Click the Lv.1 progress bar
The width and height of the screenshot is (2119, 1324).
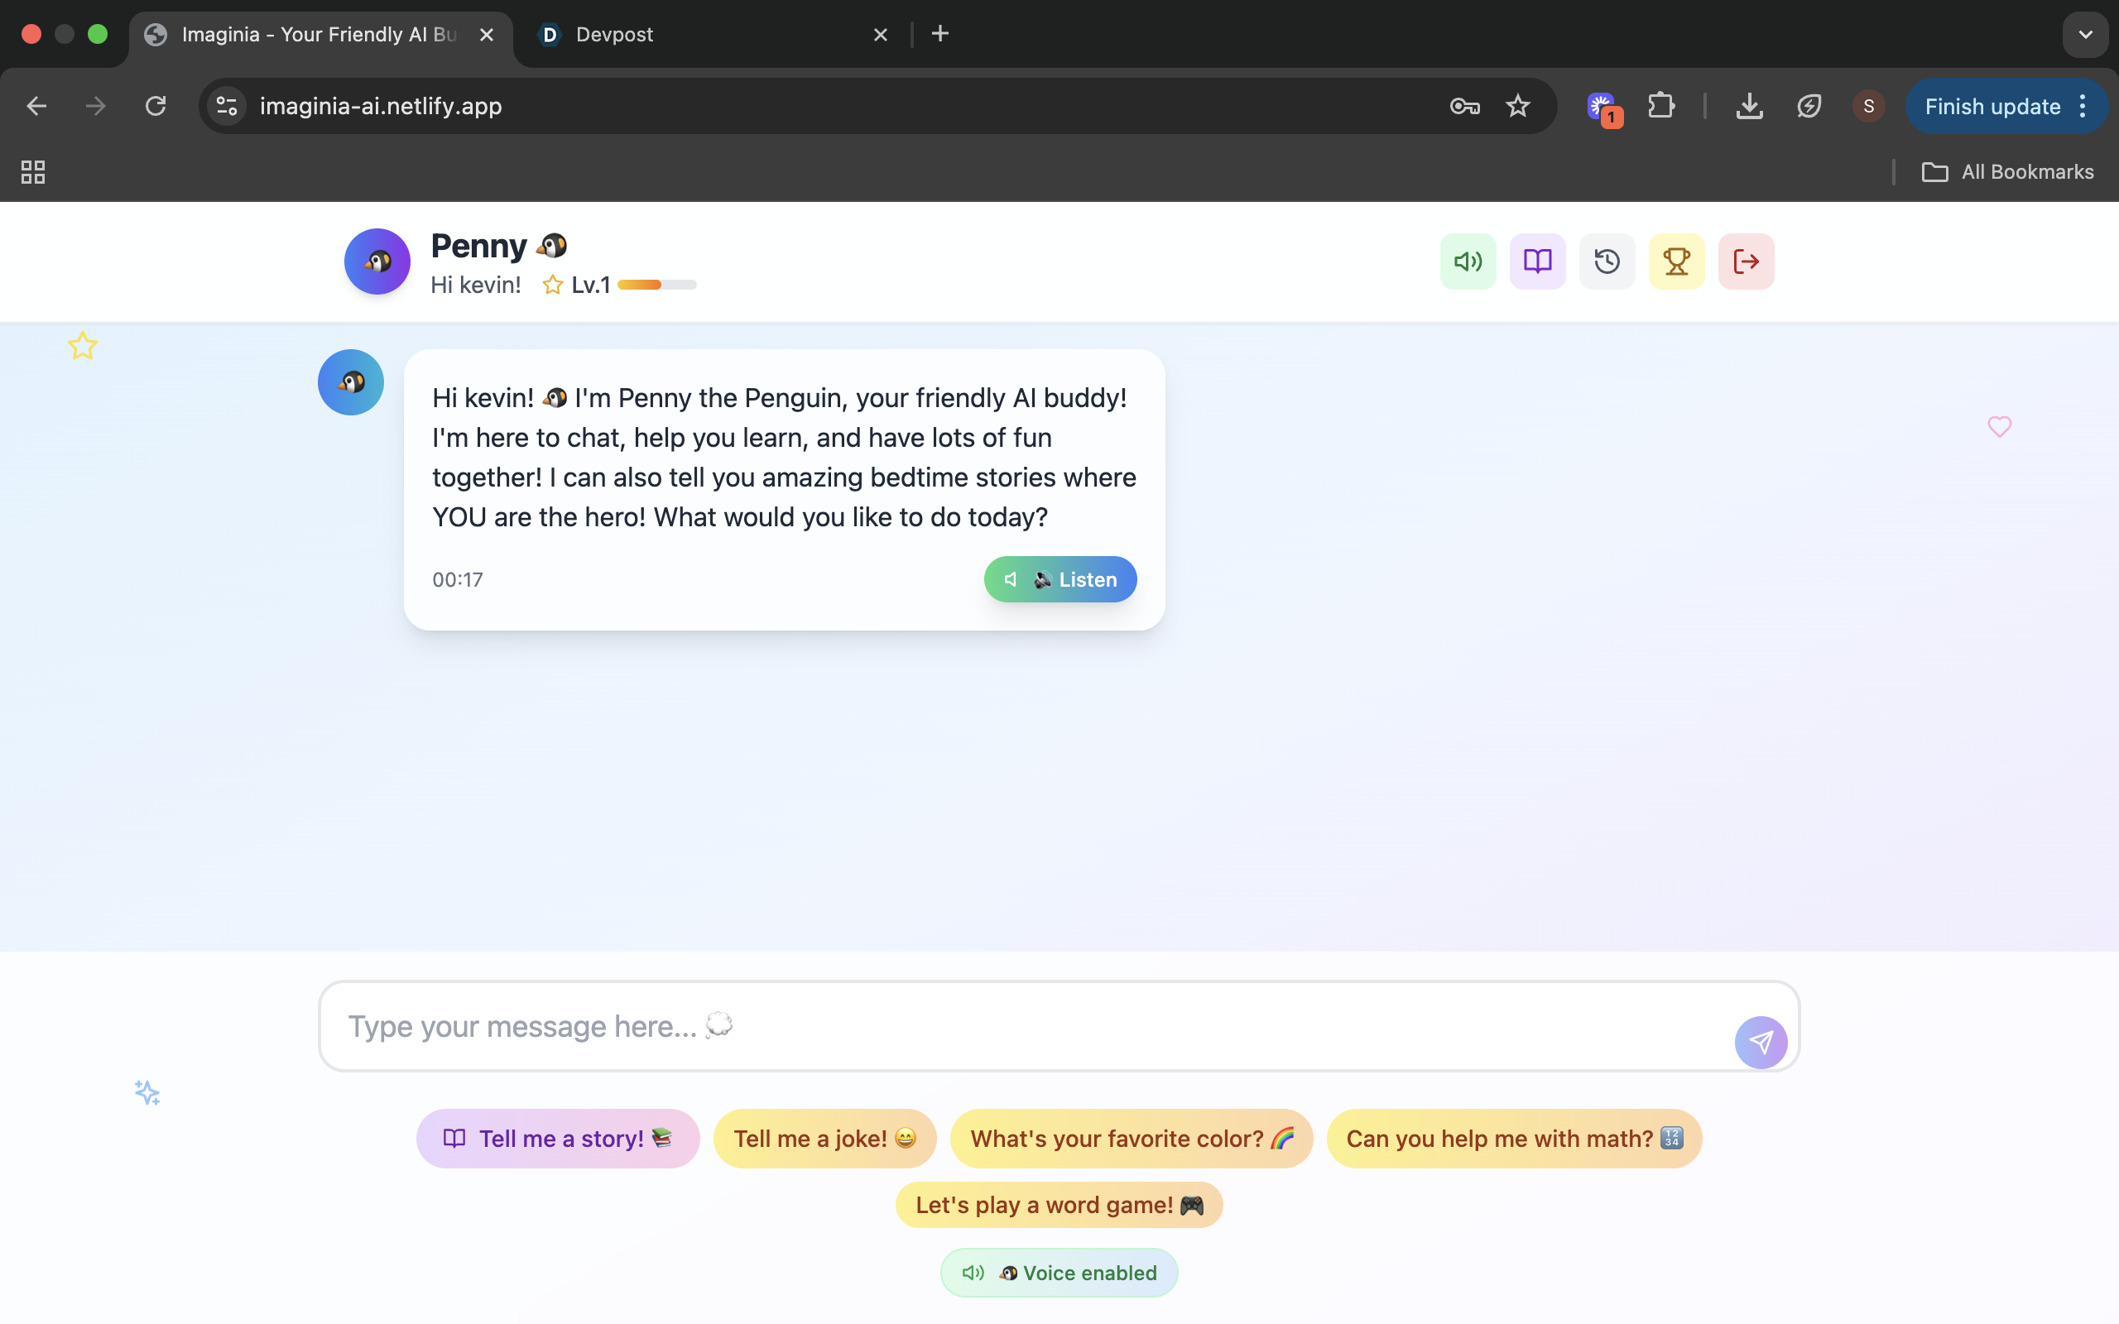point(656,285)
